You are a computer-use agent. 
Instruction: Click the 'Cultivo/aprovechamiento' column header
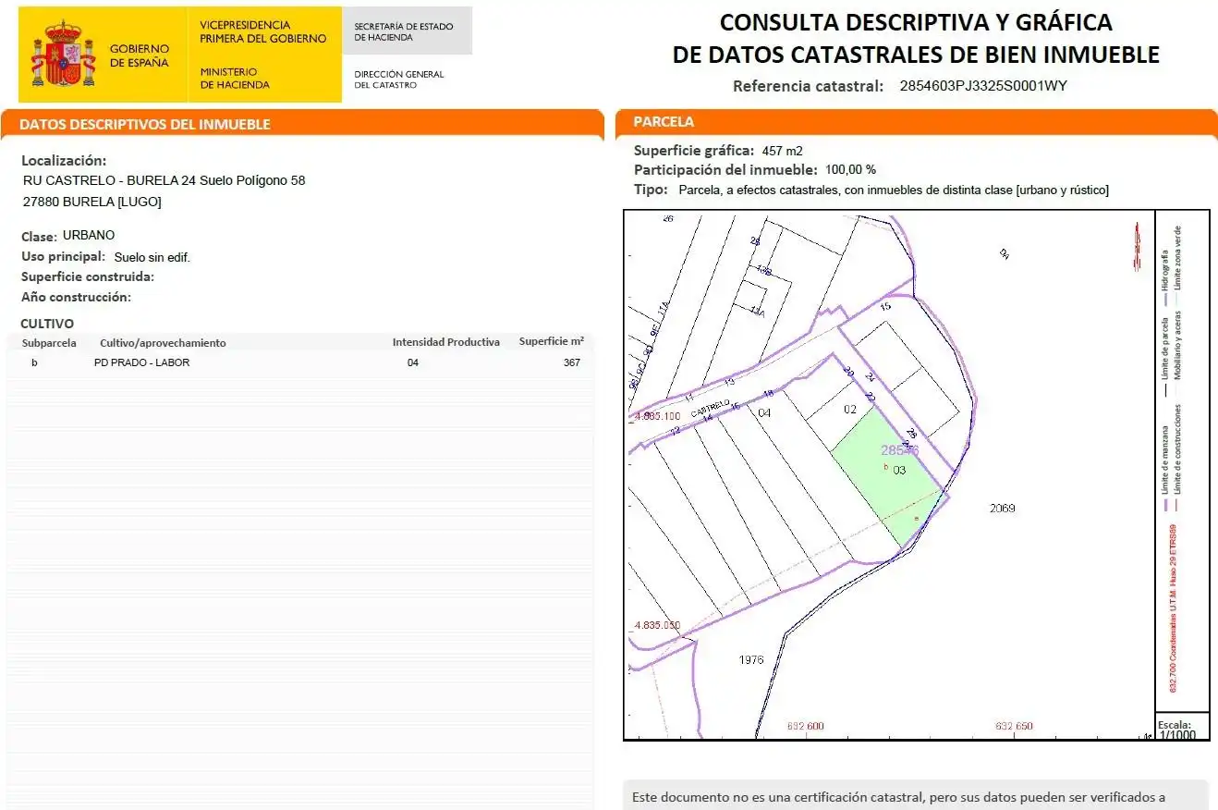coord(163,342)
